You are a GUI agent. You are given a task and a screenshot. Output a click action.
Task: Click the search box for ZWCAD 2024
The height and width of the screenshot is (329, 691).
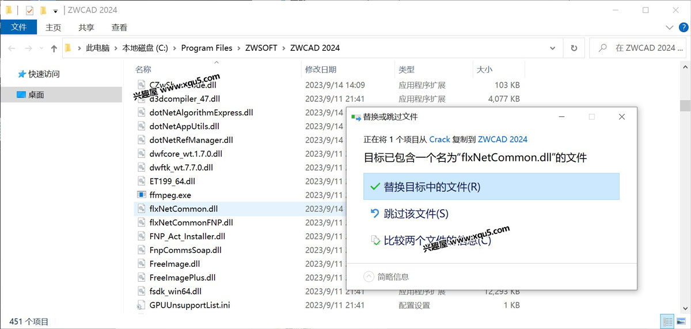(638, 48)
